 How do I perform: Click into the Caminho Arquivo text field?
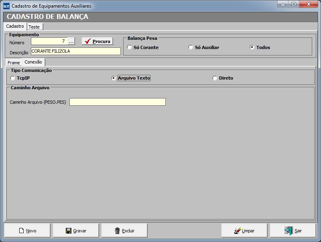coord(117,102)
